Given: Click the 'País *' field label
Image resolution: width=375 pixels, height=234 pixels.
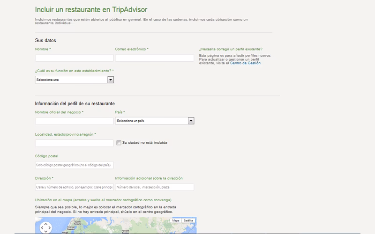Looking at the screenshot, I should tap(120, 112).
